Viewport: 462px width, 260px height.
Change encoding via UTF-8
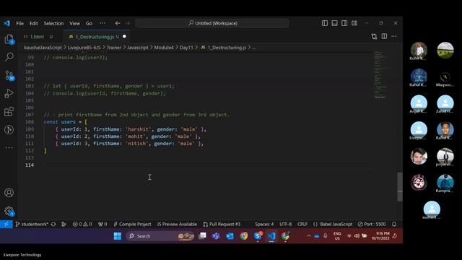[286, 225]
